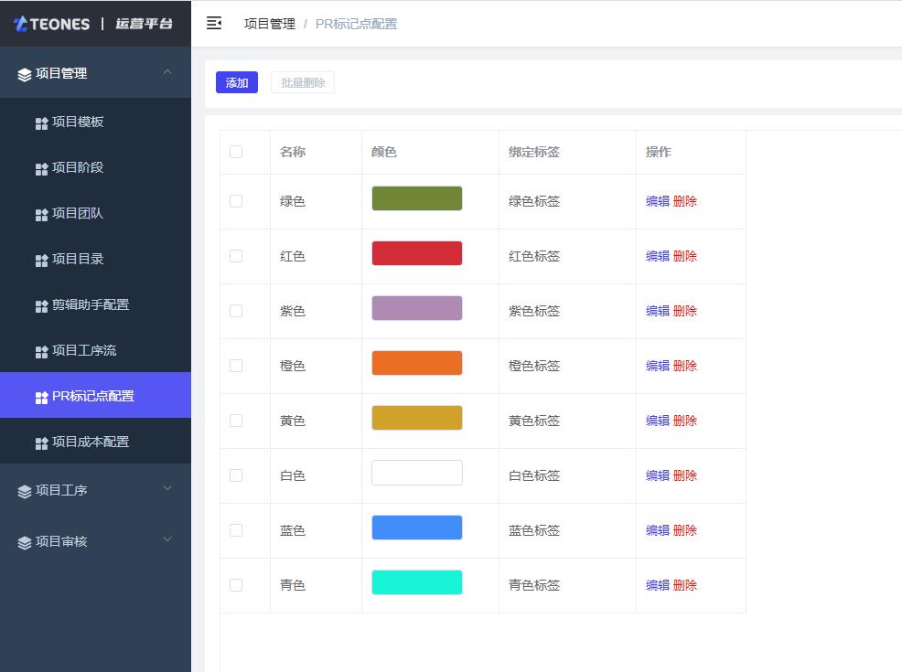Click the 项目工序流 grid icon
Image resolution: width=902 pixels, height=672 pixels.
[x=41, y=351]
